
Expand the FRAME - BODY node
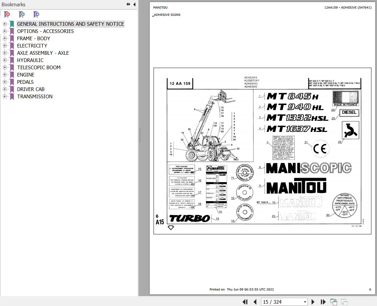5,38
